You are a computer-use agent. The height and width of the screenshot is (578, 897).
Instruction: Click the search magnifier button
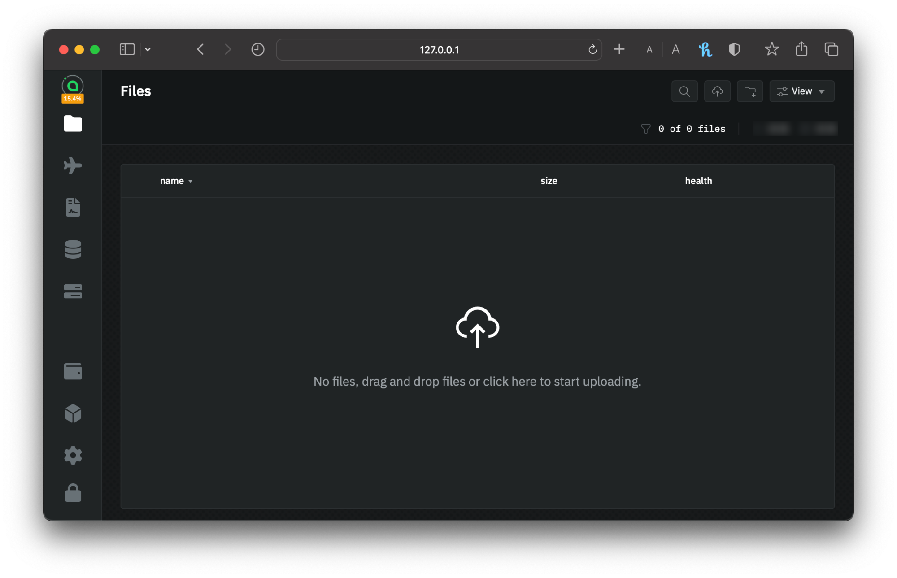684,91
